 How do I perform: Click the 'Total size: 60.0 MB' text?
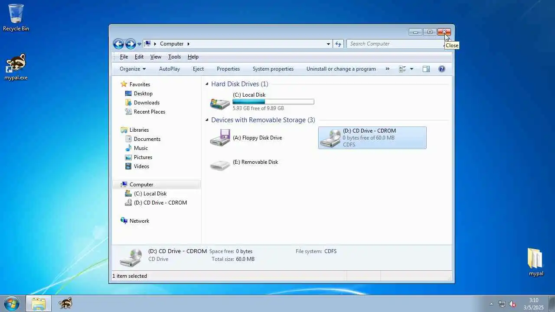point(233,259)
